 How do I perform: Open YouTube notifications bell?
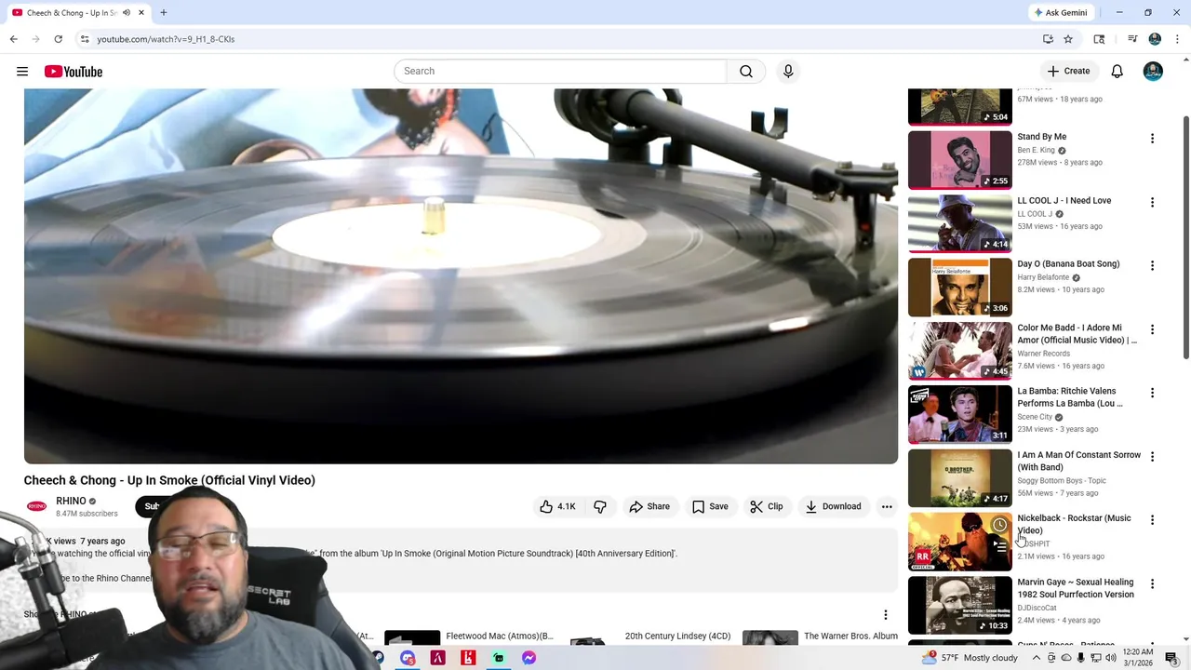click(x=1117, y=72)
